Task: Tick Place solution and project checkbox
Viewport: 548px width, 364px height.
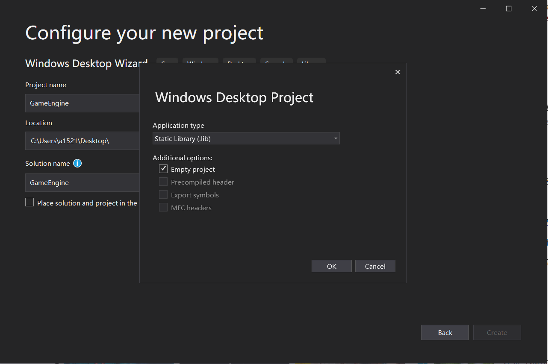Action: click(29, 203)
